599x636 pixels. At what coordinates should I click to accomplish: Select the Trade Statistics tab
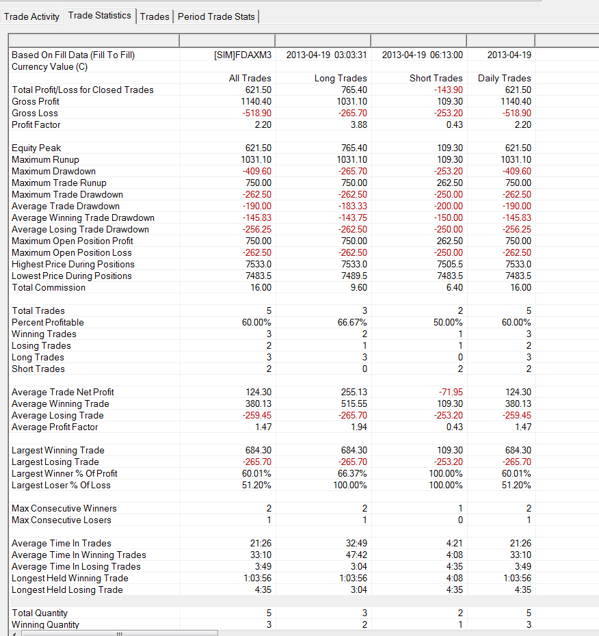99,16
